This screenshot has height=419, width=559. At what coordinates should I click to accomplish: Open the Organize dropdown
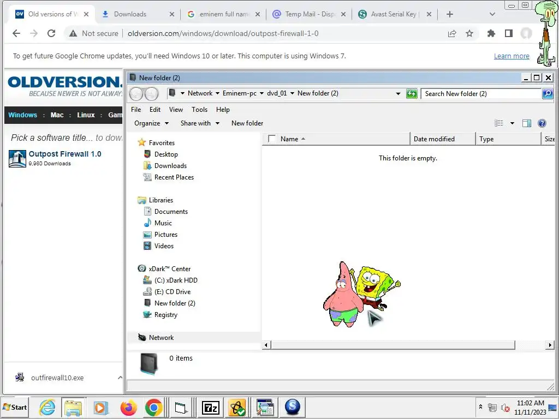click(x=151, y=123)
